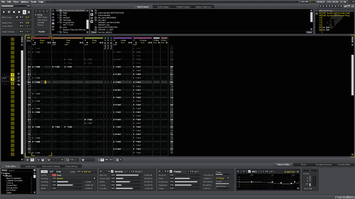Viewport: 355px width, 199px height.
Task: Select Bus Compressor in effects list
Action: [x=14, y=178]
